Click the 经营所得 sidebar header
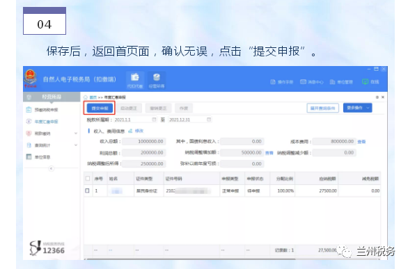This screenshot has width=408, height=269. (x=52, y=97)
